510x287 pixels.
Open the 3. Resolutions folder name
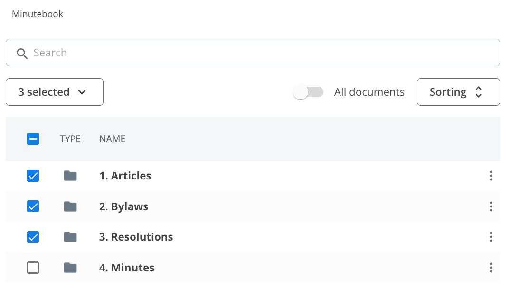[136, 237]
